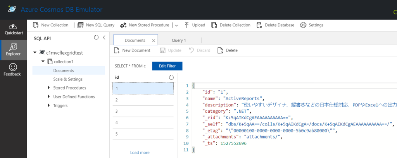Click the Delete Database icon
Viewport: 397px width, 158px height.
[x=259, y=25]
